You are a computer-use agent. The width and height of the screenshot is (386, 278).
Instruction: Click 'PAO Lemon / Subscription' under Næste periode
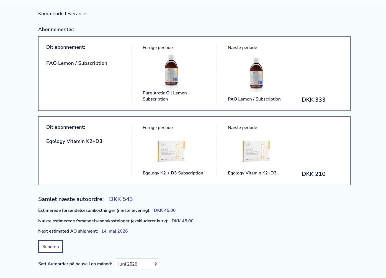pyautogui.click(x=254, y=99)
